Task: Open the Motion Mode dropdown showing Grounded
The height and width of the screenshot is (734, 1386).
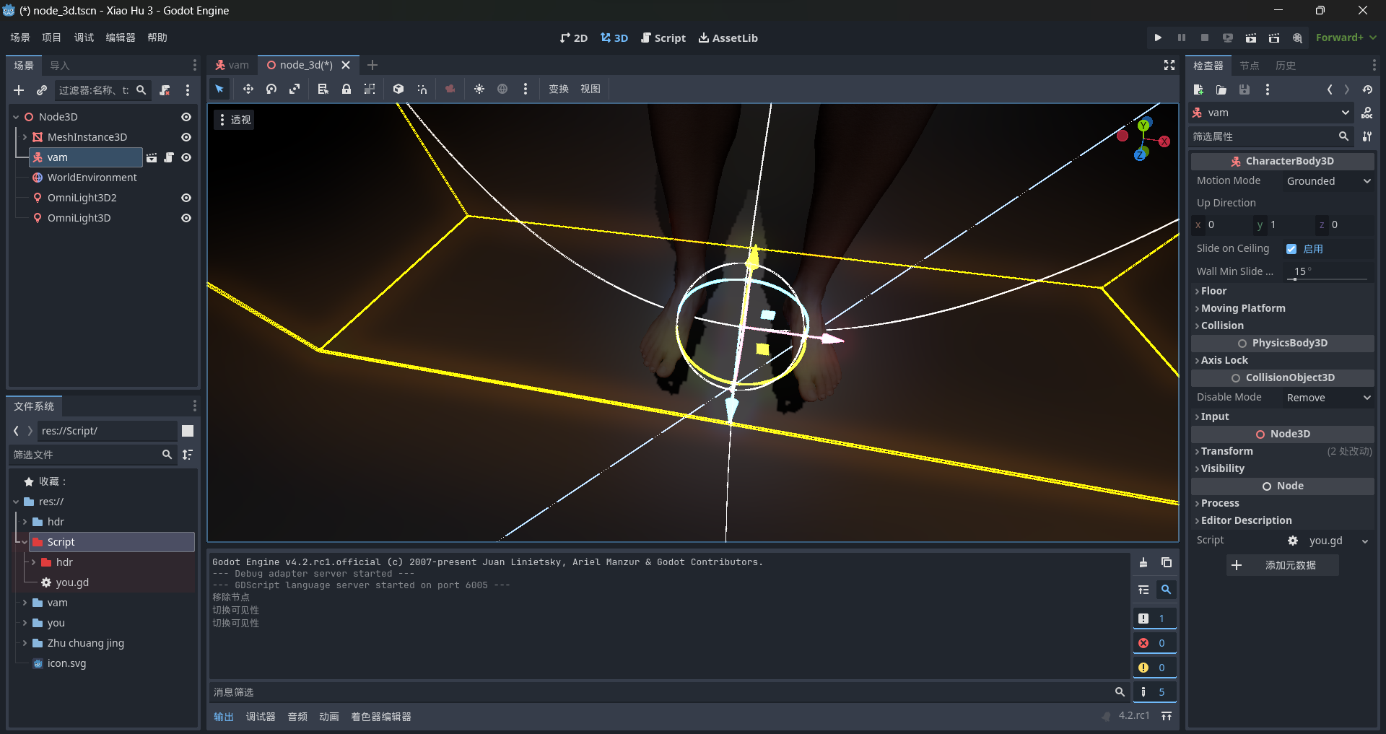Action: tap(1327, 180)
